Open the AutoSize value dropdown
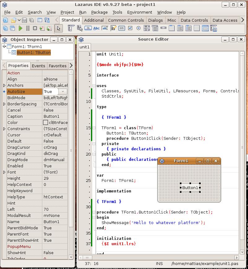 pos(63,91)
